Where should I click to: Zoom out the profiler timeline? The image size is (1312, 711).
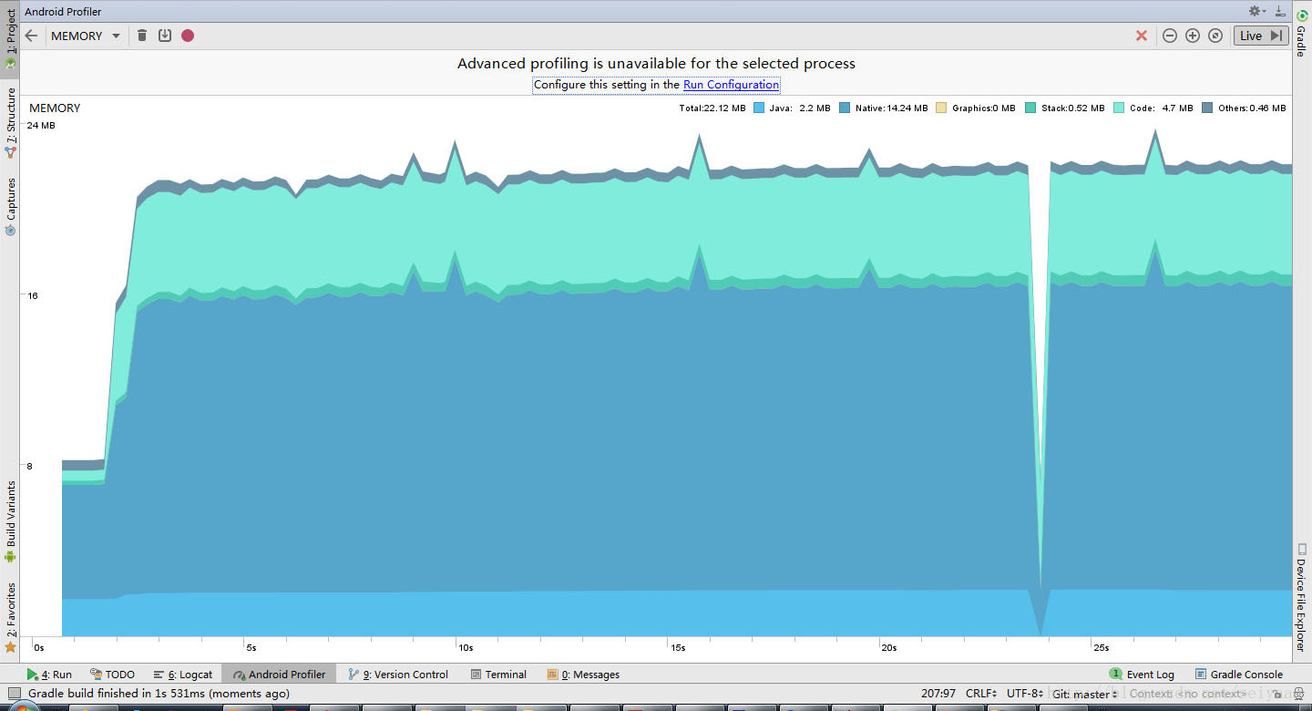1170,36
